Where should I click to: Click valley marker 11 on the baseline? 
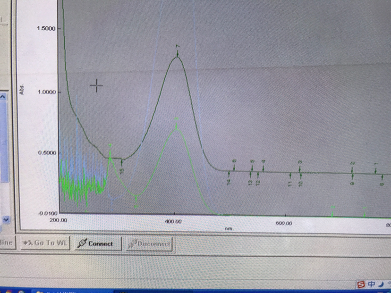pyautogui.click(x=290, y=180)
